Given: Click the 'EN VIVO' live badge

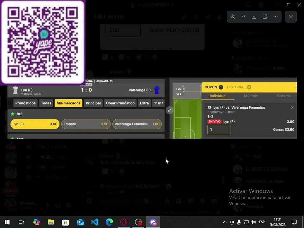Looking at the screenshot, I should point(214,122).
